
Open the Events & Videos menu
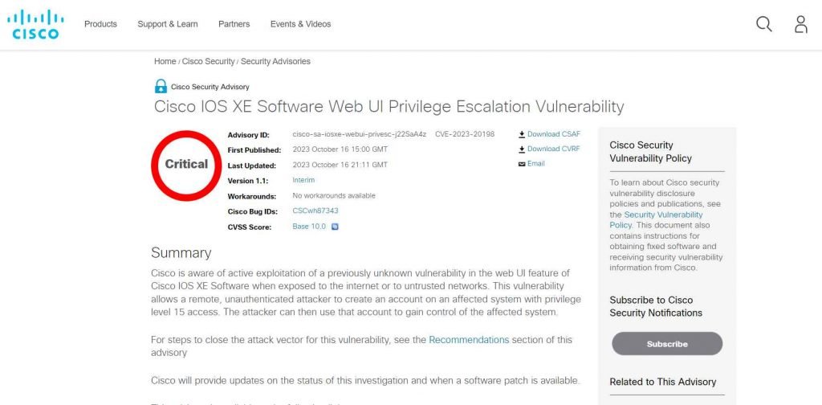click(x=300, y=24)
